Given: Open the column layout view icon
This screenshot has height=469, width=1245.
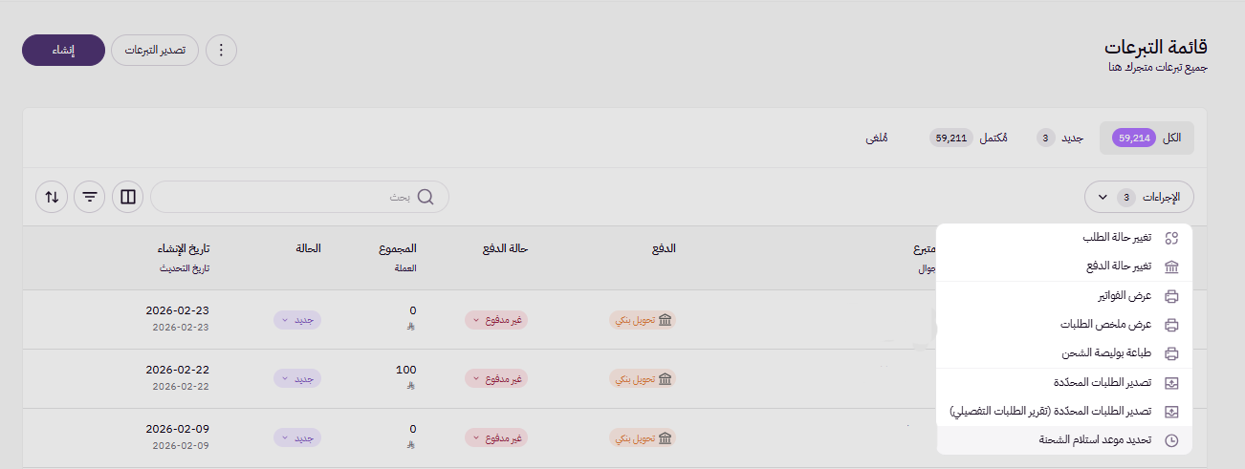Looking at the screenshot, I should (x=127, y=197).
